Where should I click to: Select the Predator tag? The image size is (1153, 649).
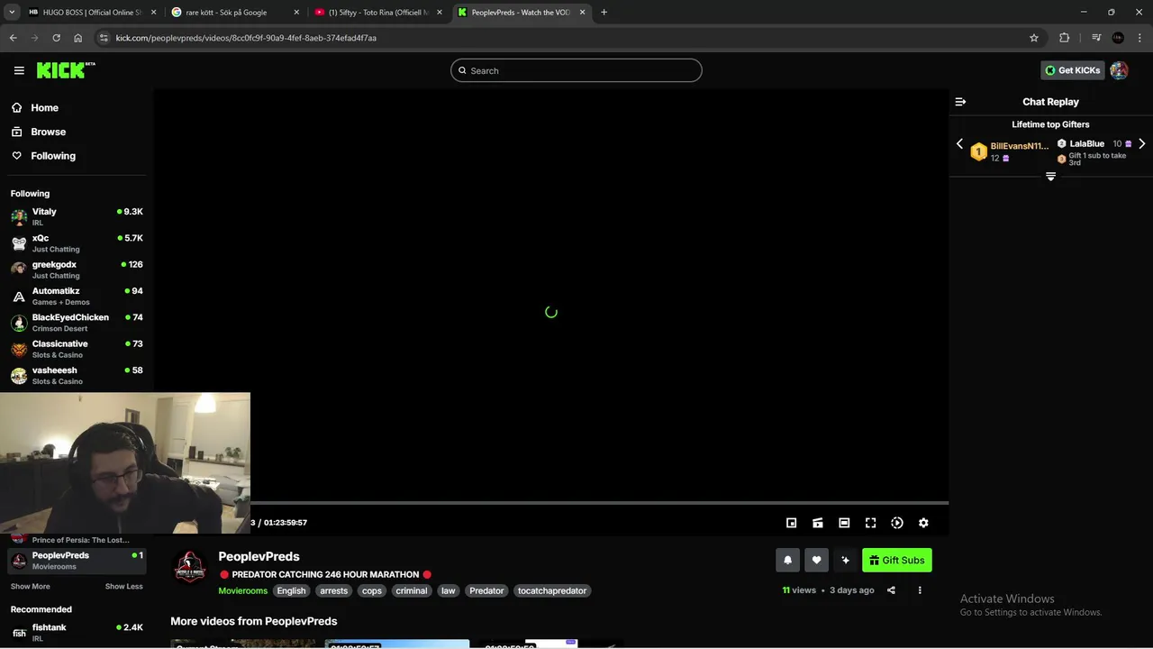pos(486,590)
